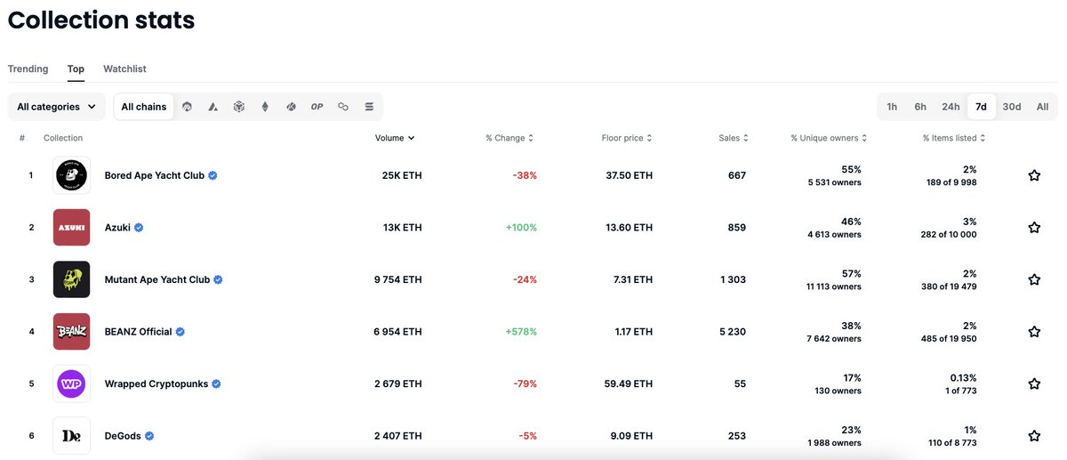The height and width of the screenshot is (460, 1067).
Task: Click the 25K ETH volume value
Action: 402,175
